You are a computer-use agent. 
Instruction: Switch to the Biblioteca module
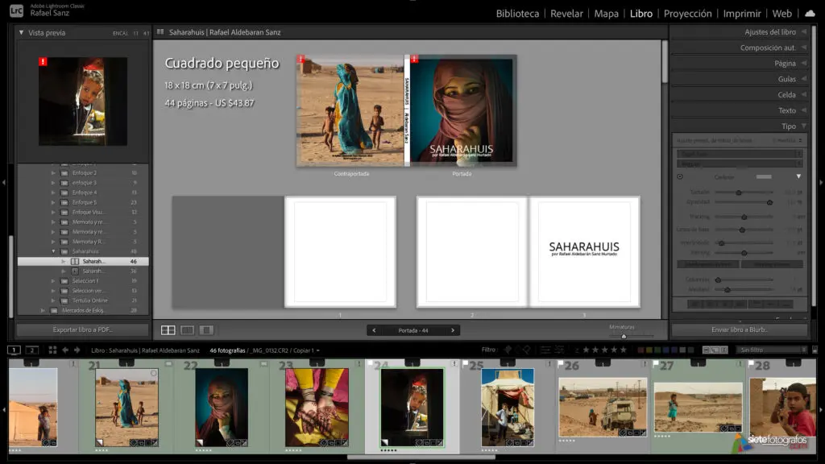pos(517,14)
